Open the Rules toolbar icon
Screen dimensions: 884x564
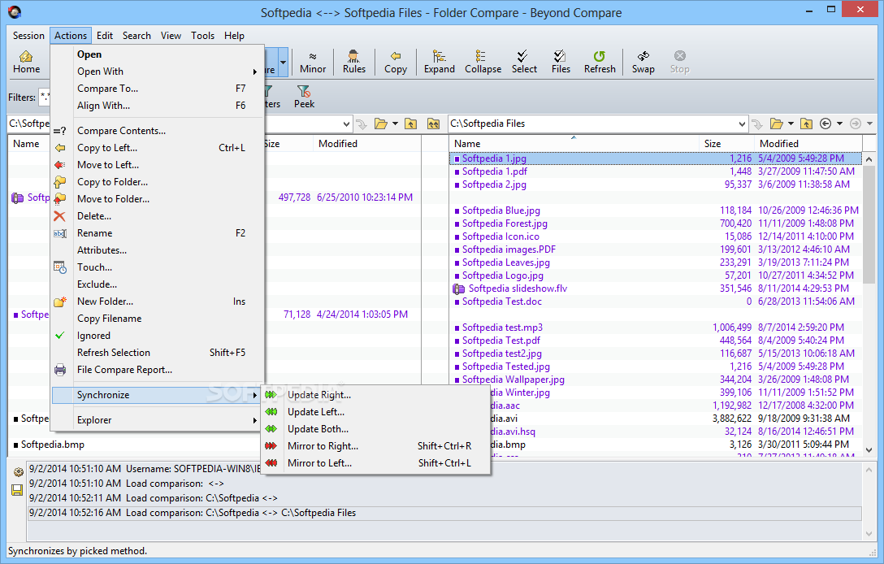click(353, 62)
